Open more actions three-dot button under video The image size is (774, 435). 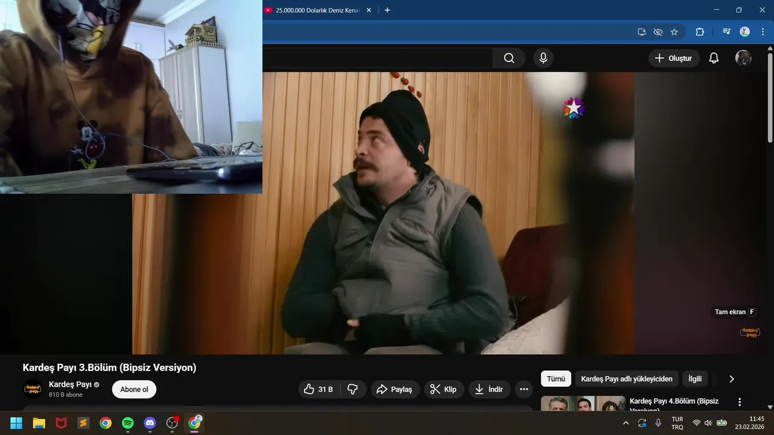pos(524,389)
